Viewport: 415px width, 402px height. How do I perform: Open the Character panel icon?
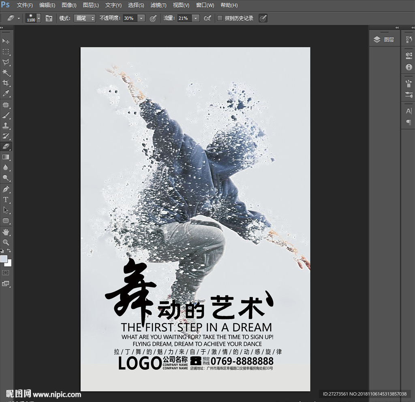(x=408, y=111)
